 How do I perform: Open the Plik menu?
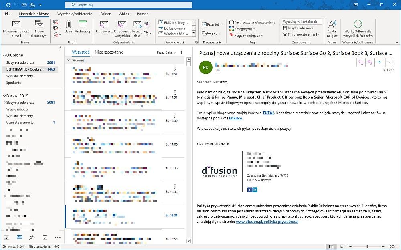point(8,14)
